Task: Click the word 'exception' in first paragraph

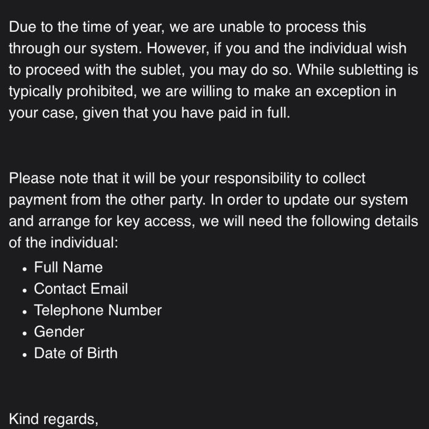Action: click(348, 92)
